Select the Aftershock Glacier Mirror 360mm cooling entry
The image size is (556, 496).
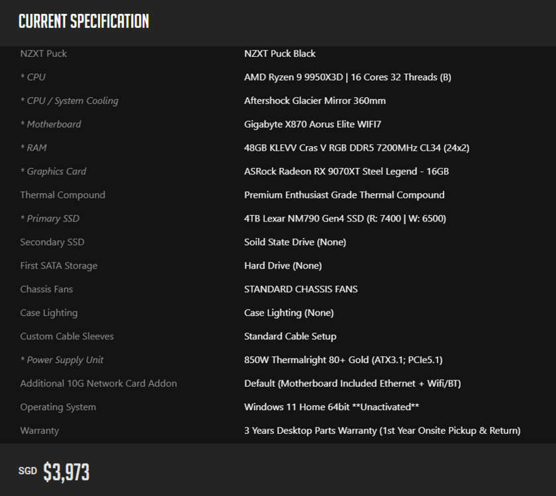pyautogui.click(x=314, y=101)
